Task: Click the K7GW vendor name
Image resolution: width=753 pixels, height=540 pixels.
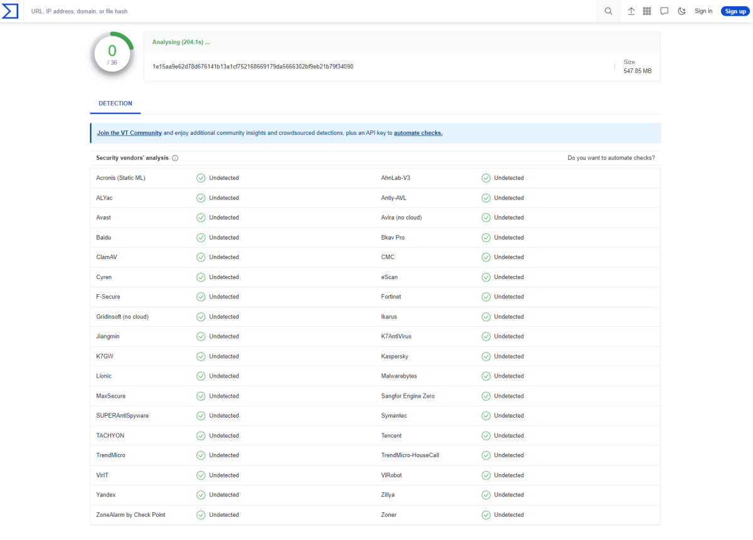Action: [x=105, y=356]
